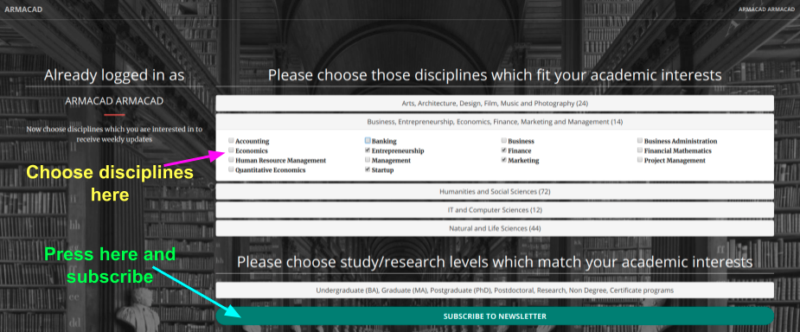Click the Subscribe to Newsletter button
This screenshot has width=800, height=332.
pos(495,316)
